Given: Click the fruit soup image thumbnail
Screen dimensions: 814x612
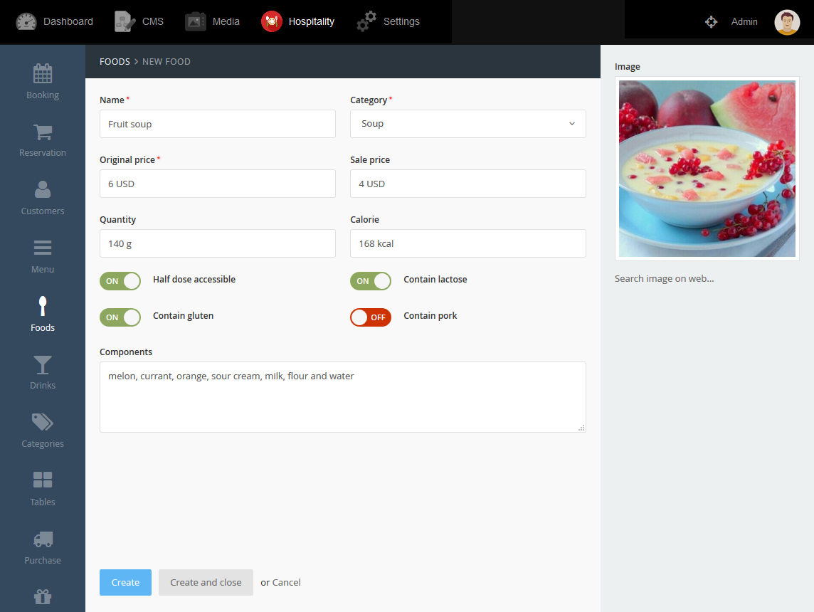Looking at the screenshot, I should [707, 168].
